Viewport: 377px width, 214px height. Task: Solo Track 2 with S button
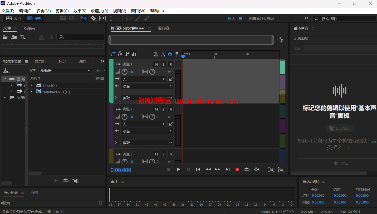click(x=164, y=109)
